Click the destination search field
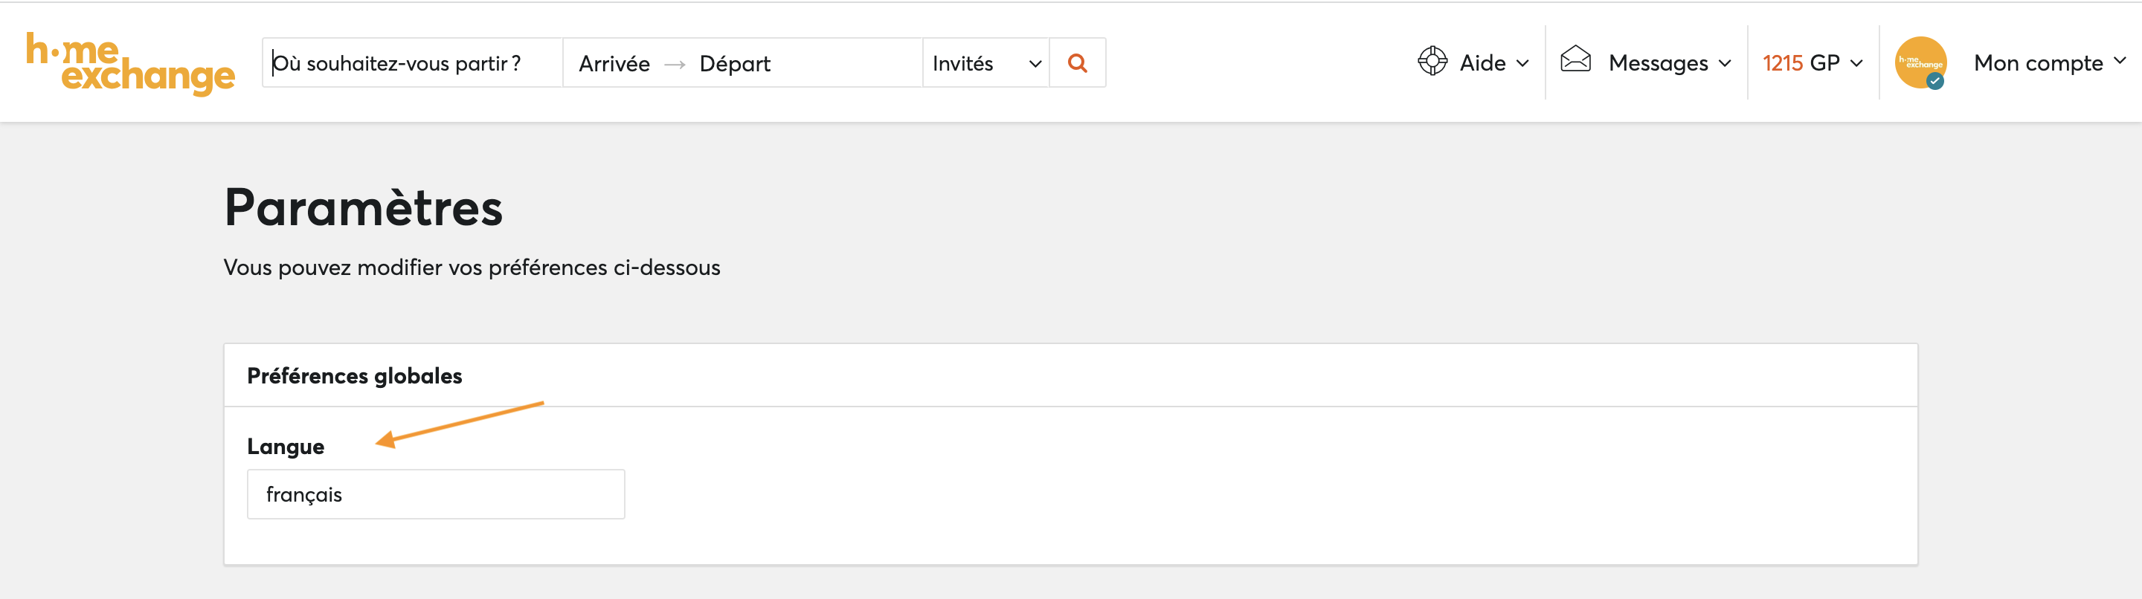2142x599 pixels. (413, 62)
